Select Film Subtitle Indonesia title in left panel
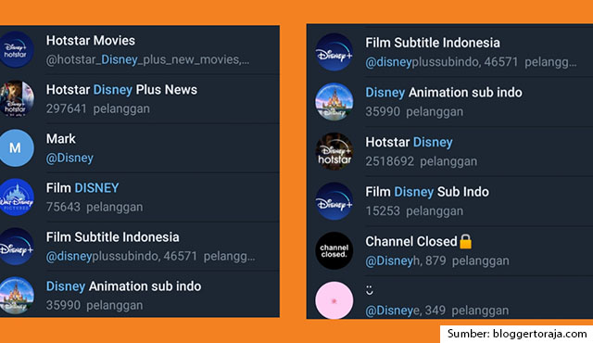Image resolution: width=593 pixels, height=343 pixels. [113, 237]
